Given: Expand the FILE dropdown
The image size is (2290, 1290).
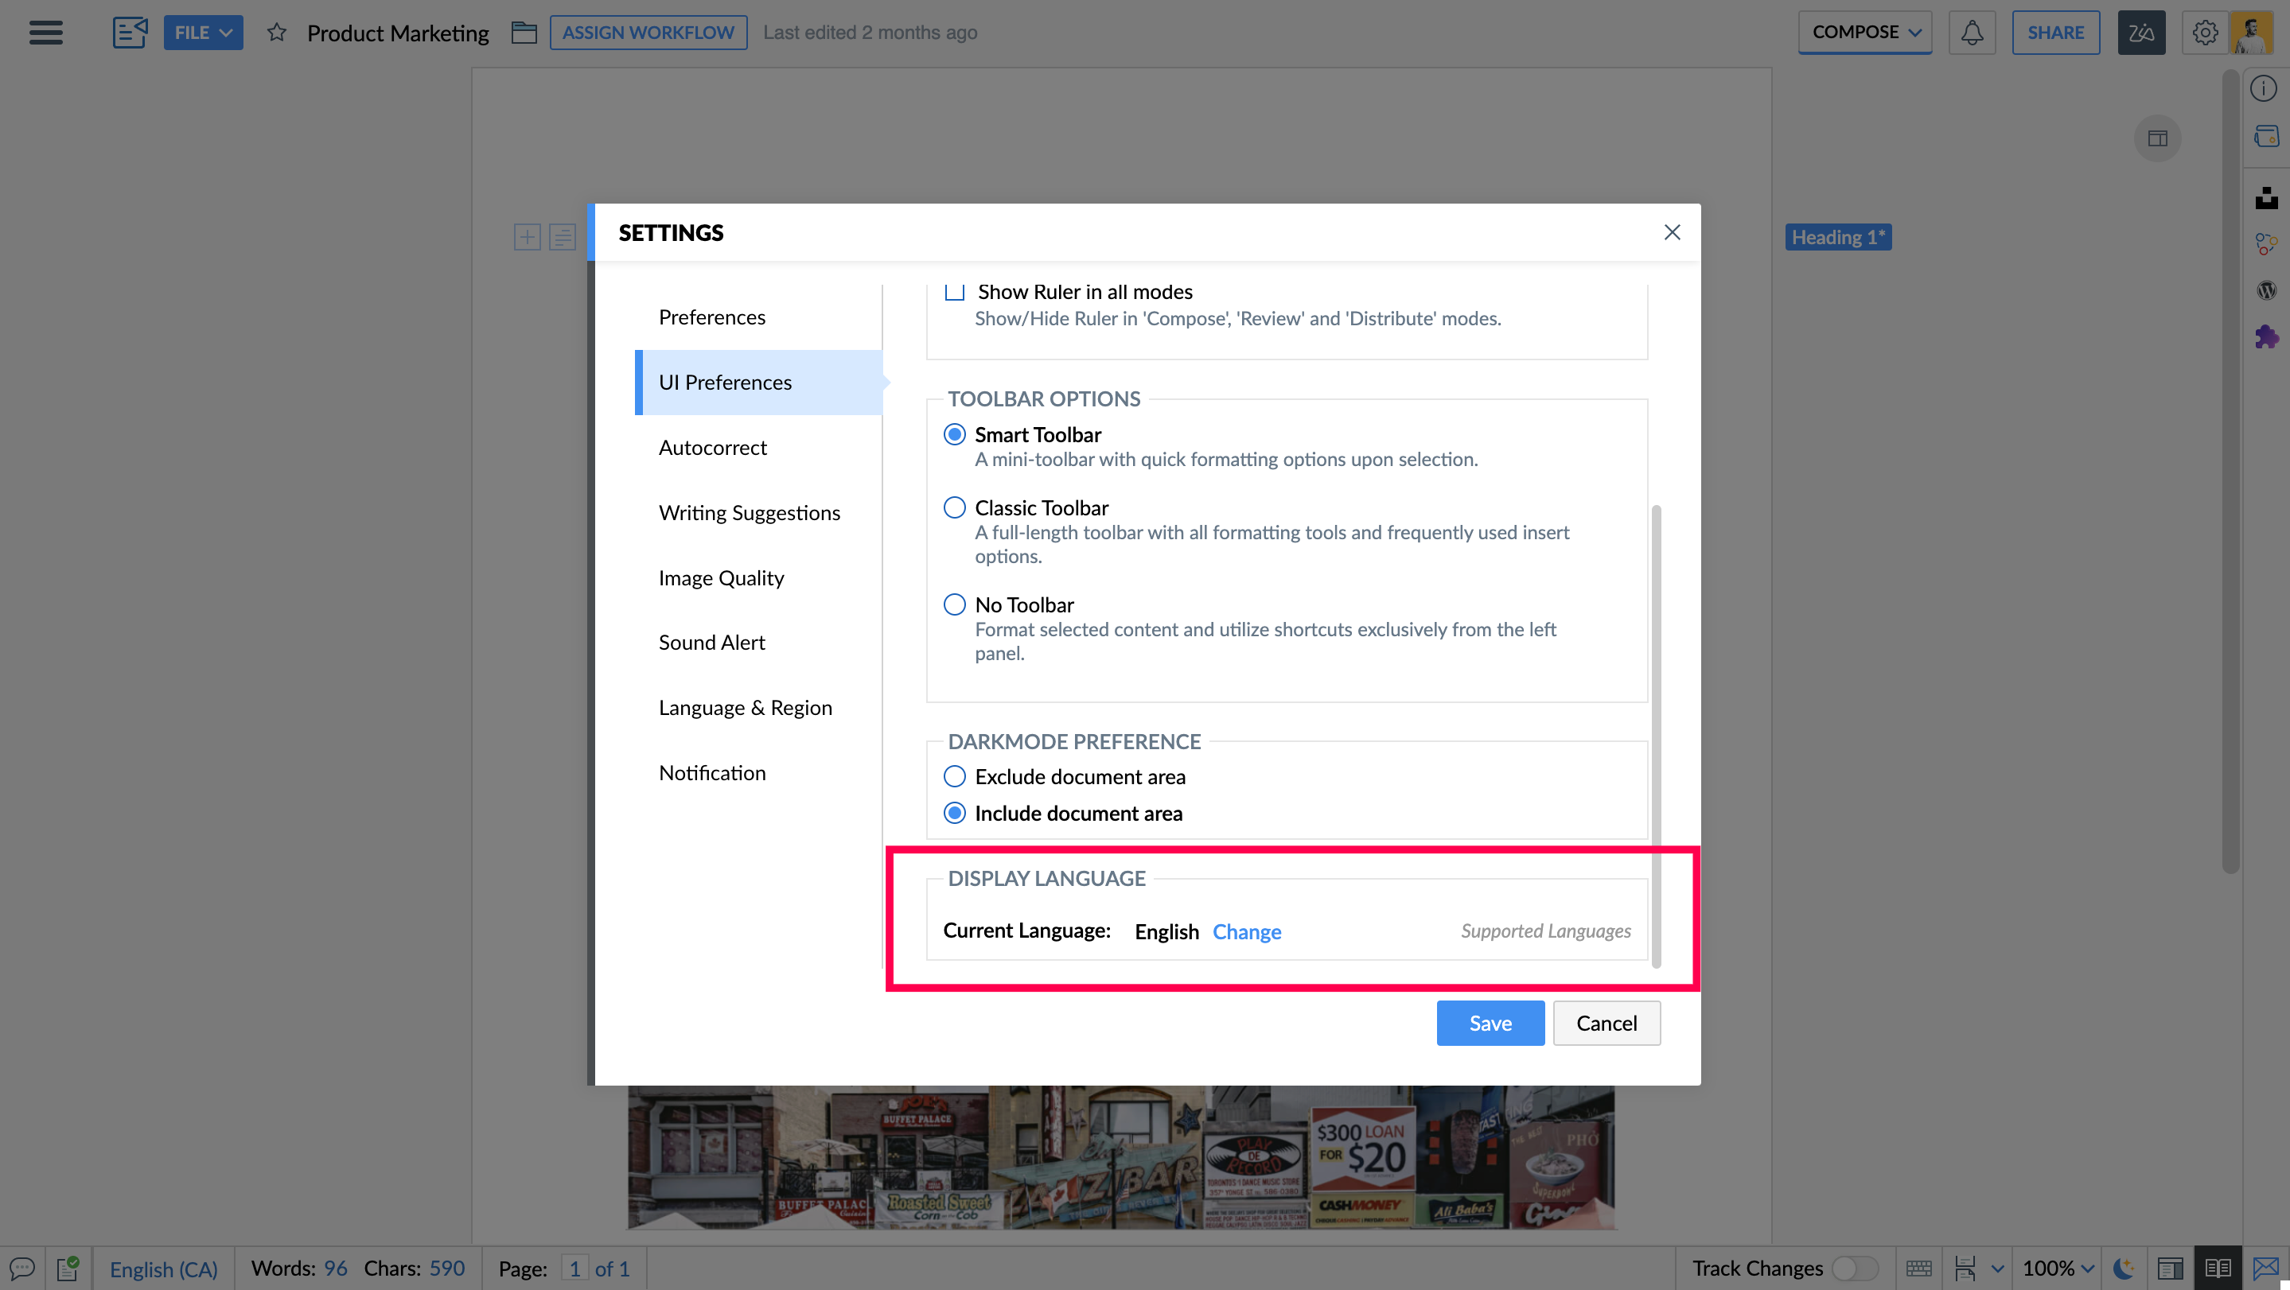Looking at the screenshot, I should (x=203, y=33).
